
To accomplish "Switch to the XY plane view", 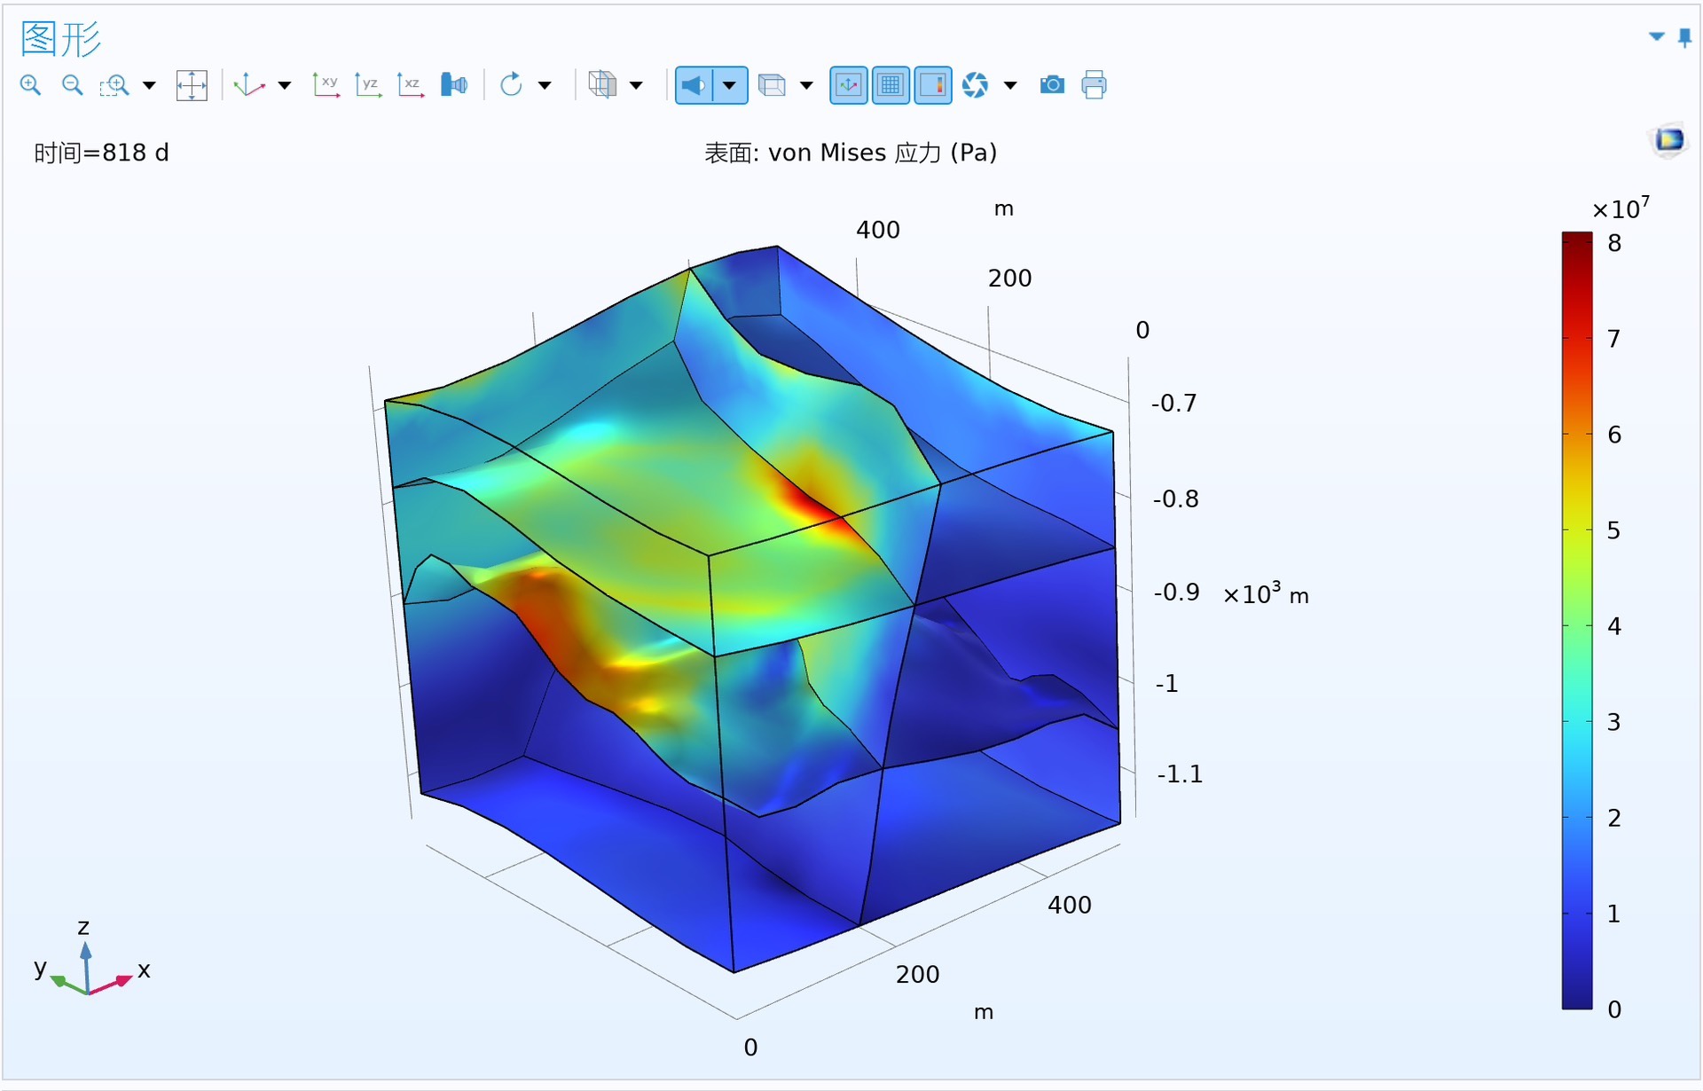I will tap(326, 85).
